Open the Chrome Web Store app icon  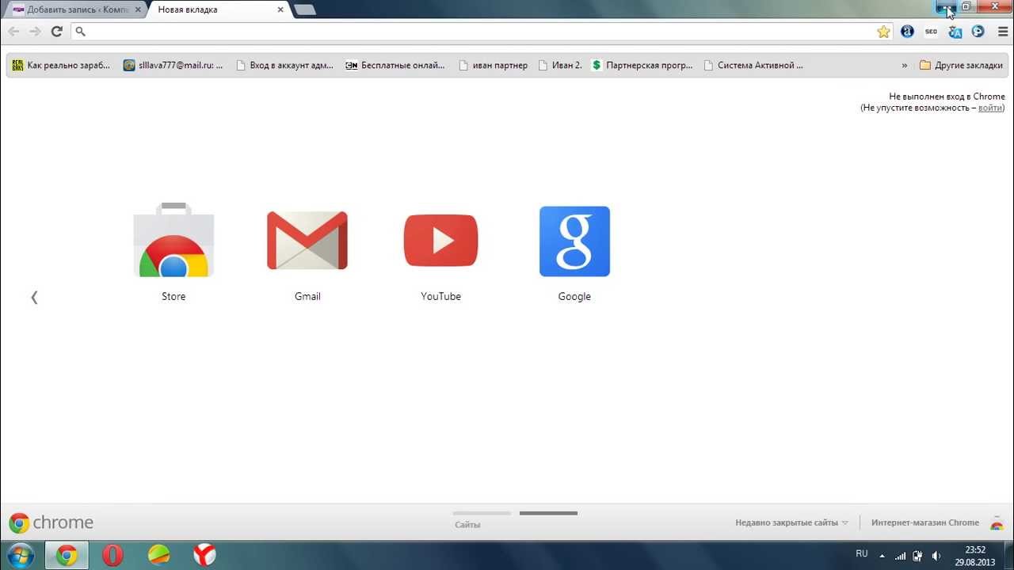pyautogui.click(x=173, y=240)
